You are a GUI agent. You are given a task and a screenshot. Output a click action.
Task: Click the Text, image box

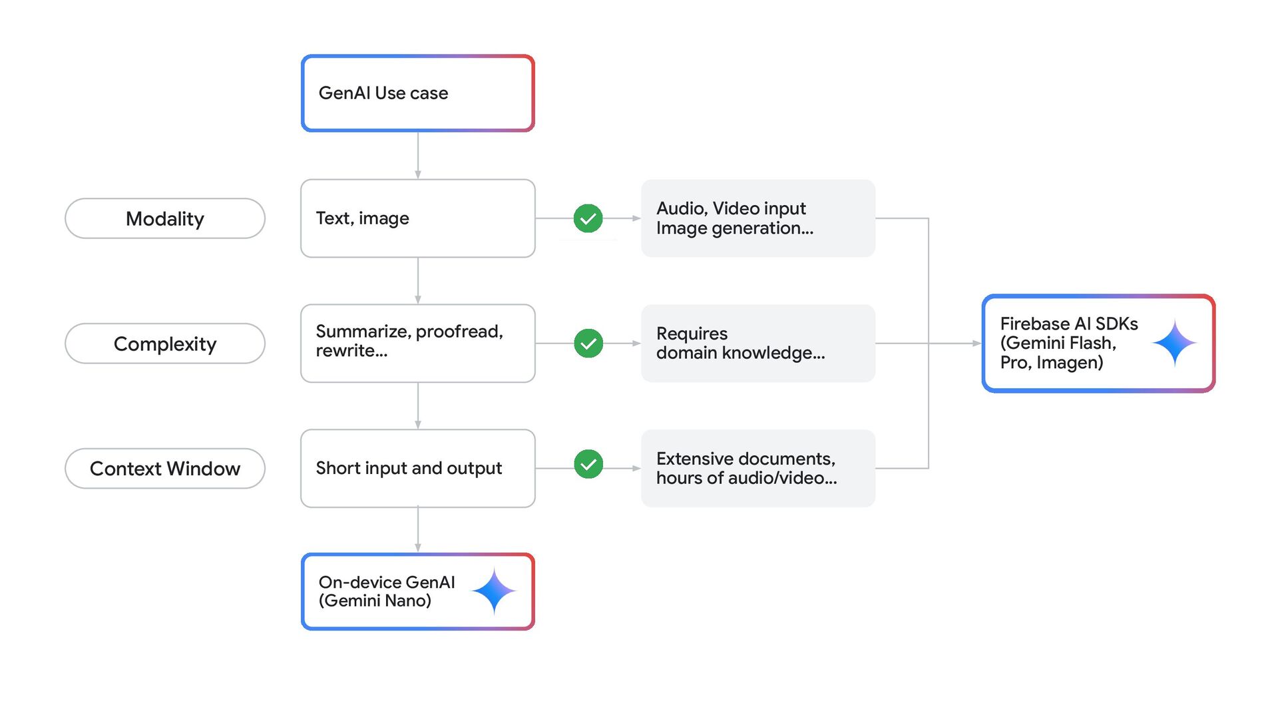418,218
